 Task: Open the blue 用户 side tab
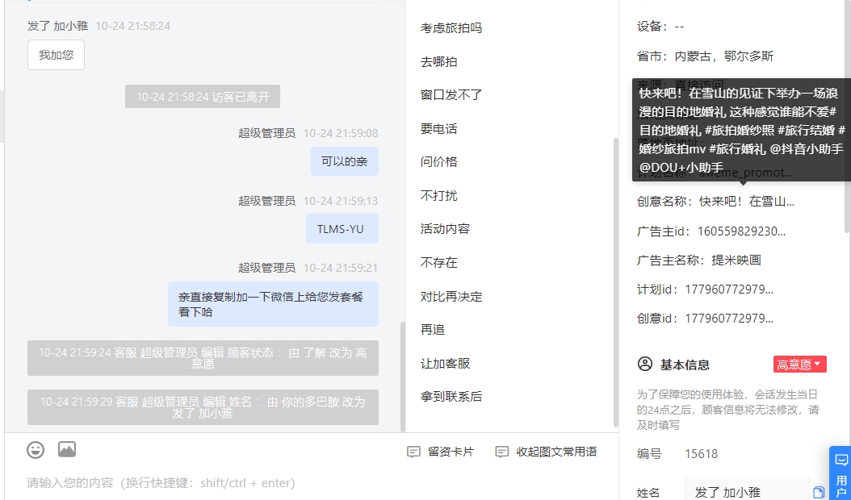pos(841,473)
